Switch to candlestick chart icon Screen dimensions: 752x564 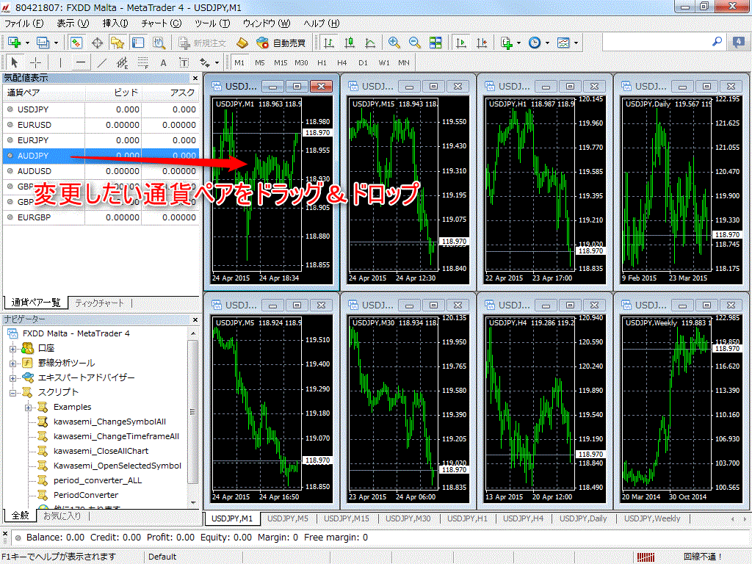point(350,43)
